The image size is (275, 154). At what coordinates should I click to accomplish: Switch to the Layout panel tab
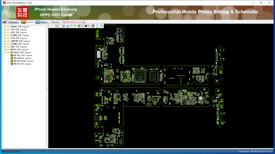coord(27,22)
